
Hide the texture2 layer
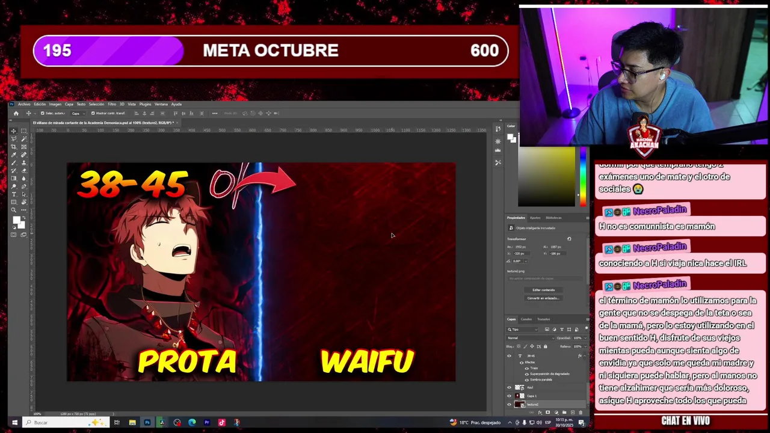point(509,405)
